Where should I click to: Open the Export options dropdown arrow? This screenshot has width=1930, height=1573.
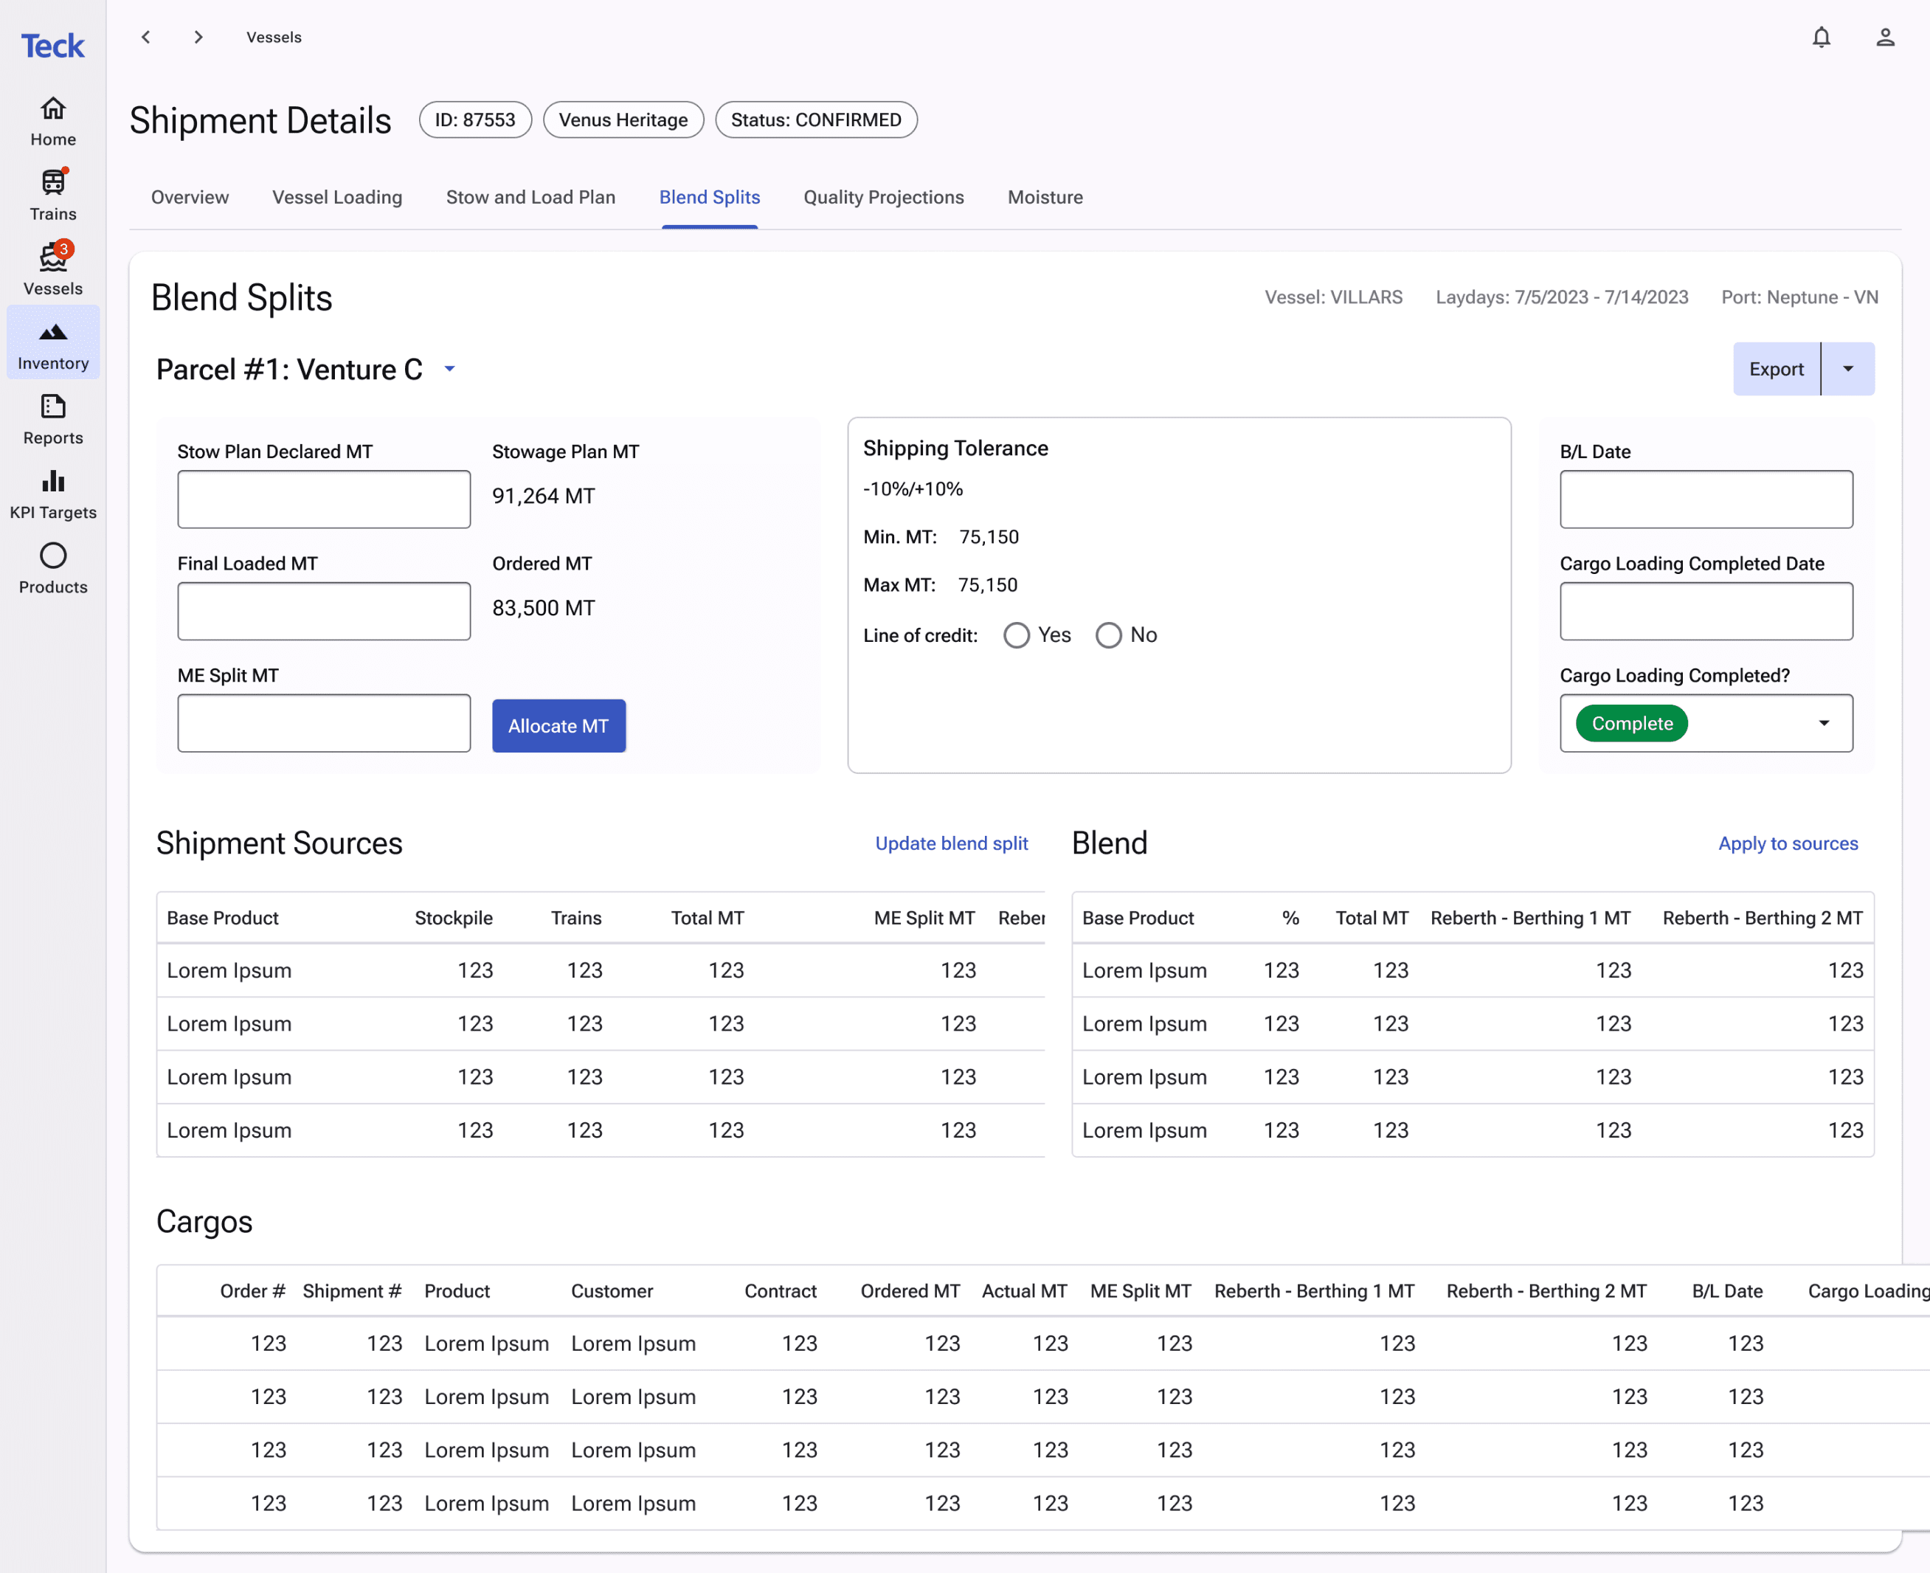pos(1847,369)
